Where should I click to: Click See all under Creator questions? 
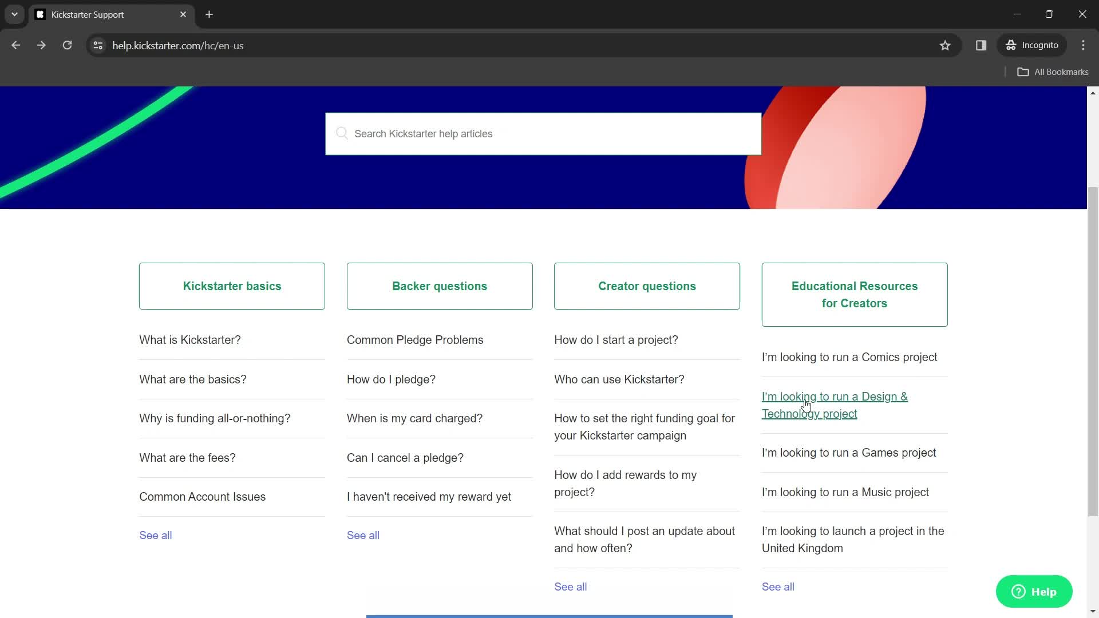(571, 587)
